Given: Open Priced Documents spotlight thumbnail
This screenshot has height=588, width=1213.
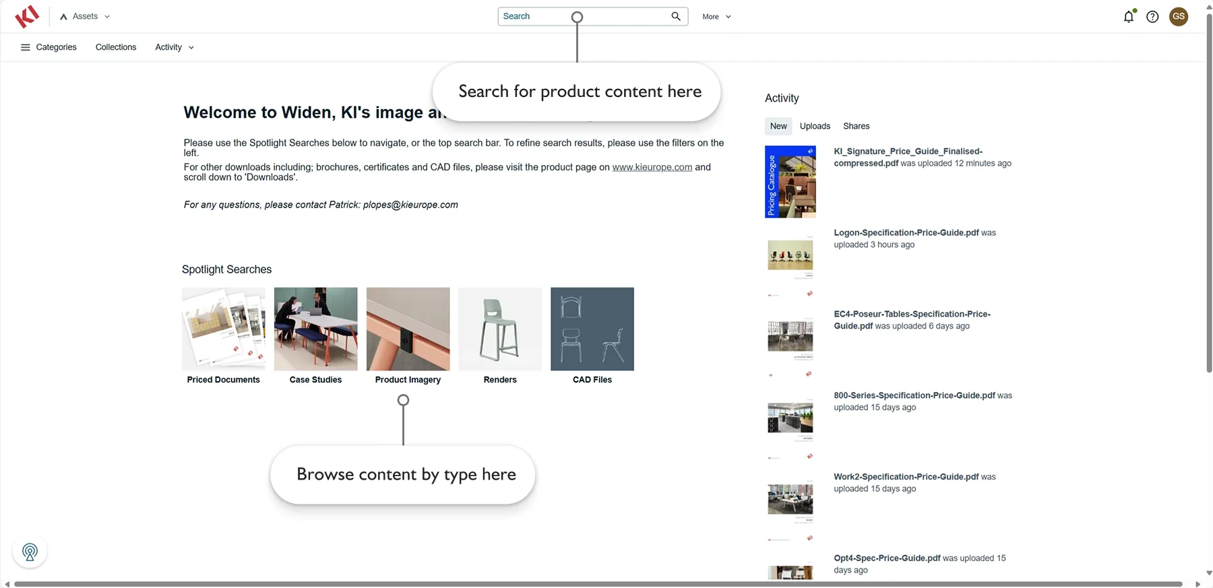Looking at the screenshot, I should coord(224,329).
